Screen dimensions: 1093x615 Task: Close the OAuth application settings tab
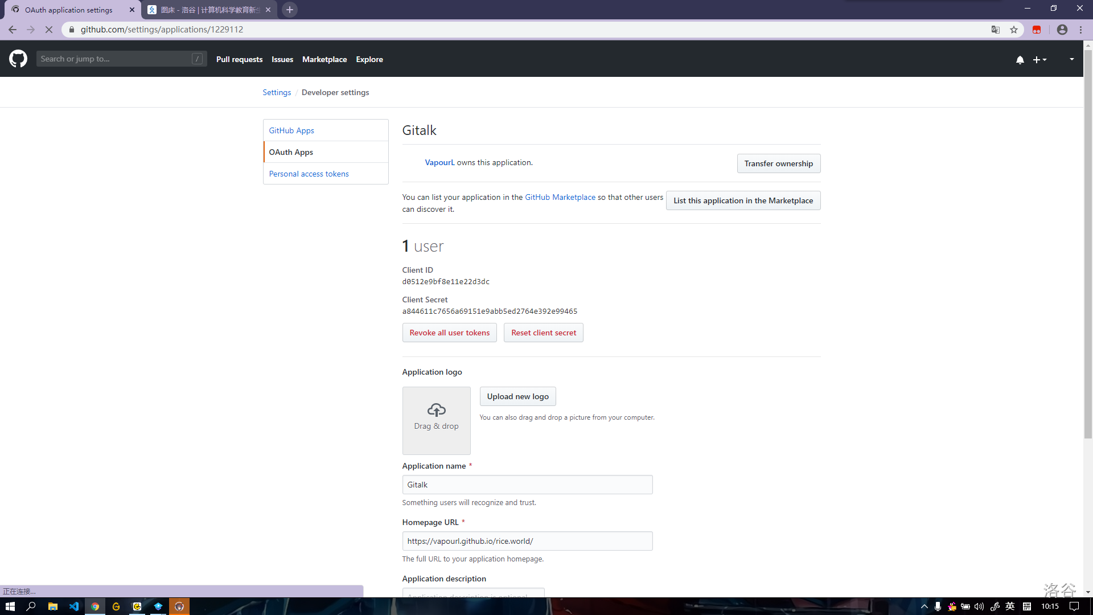click(132, 10)
